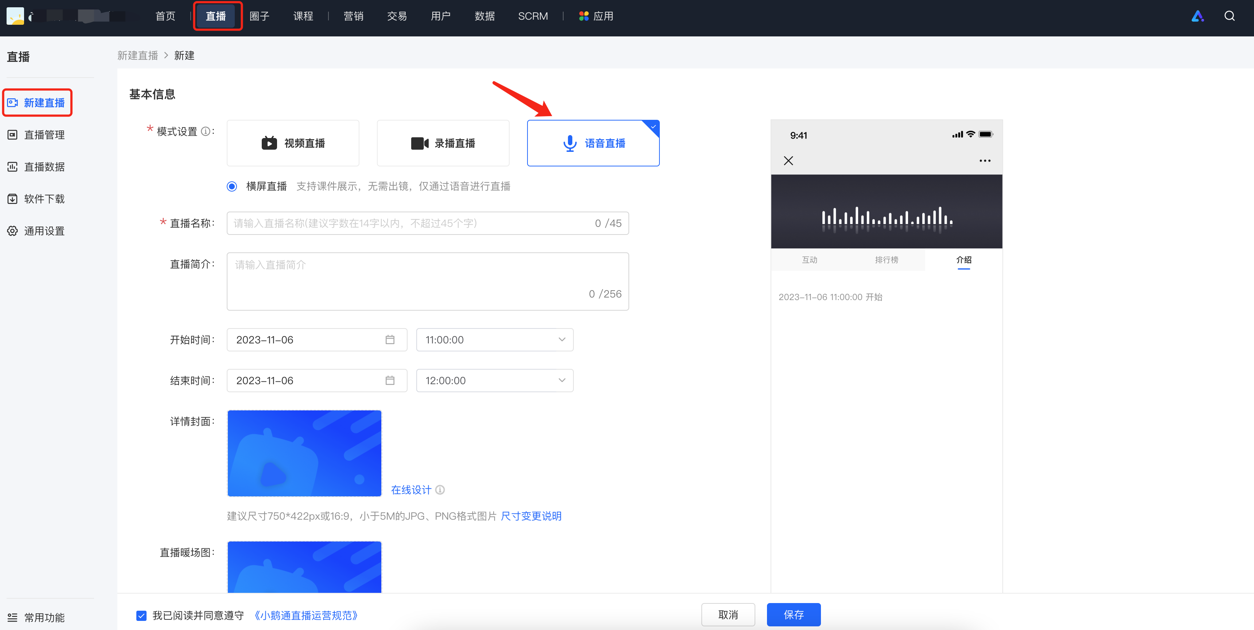Open the triangular logo icon in top bar
Viewport: 1254px width, 630px height.
1197,16
